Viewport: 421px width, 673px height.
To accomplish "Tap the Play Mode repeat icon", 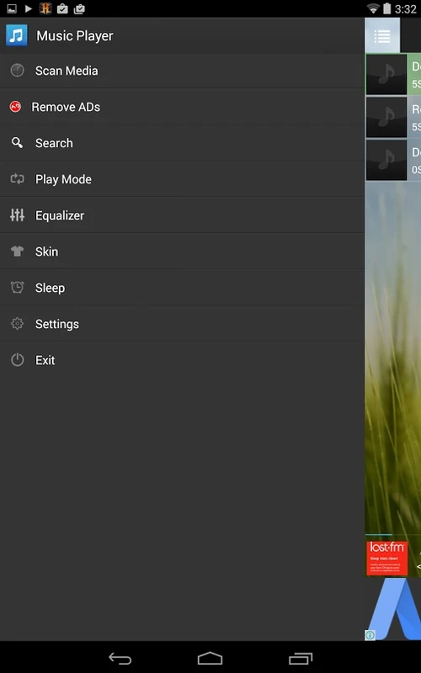I will tap(17, 179).
